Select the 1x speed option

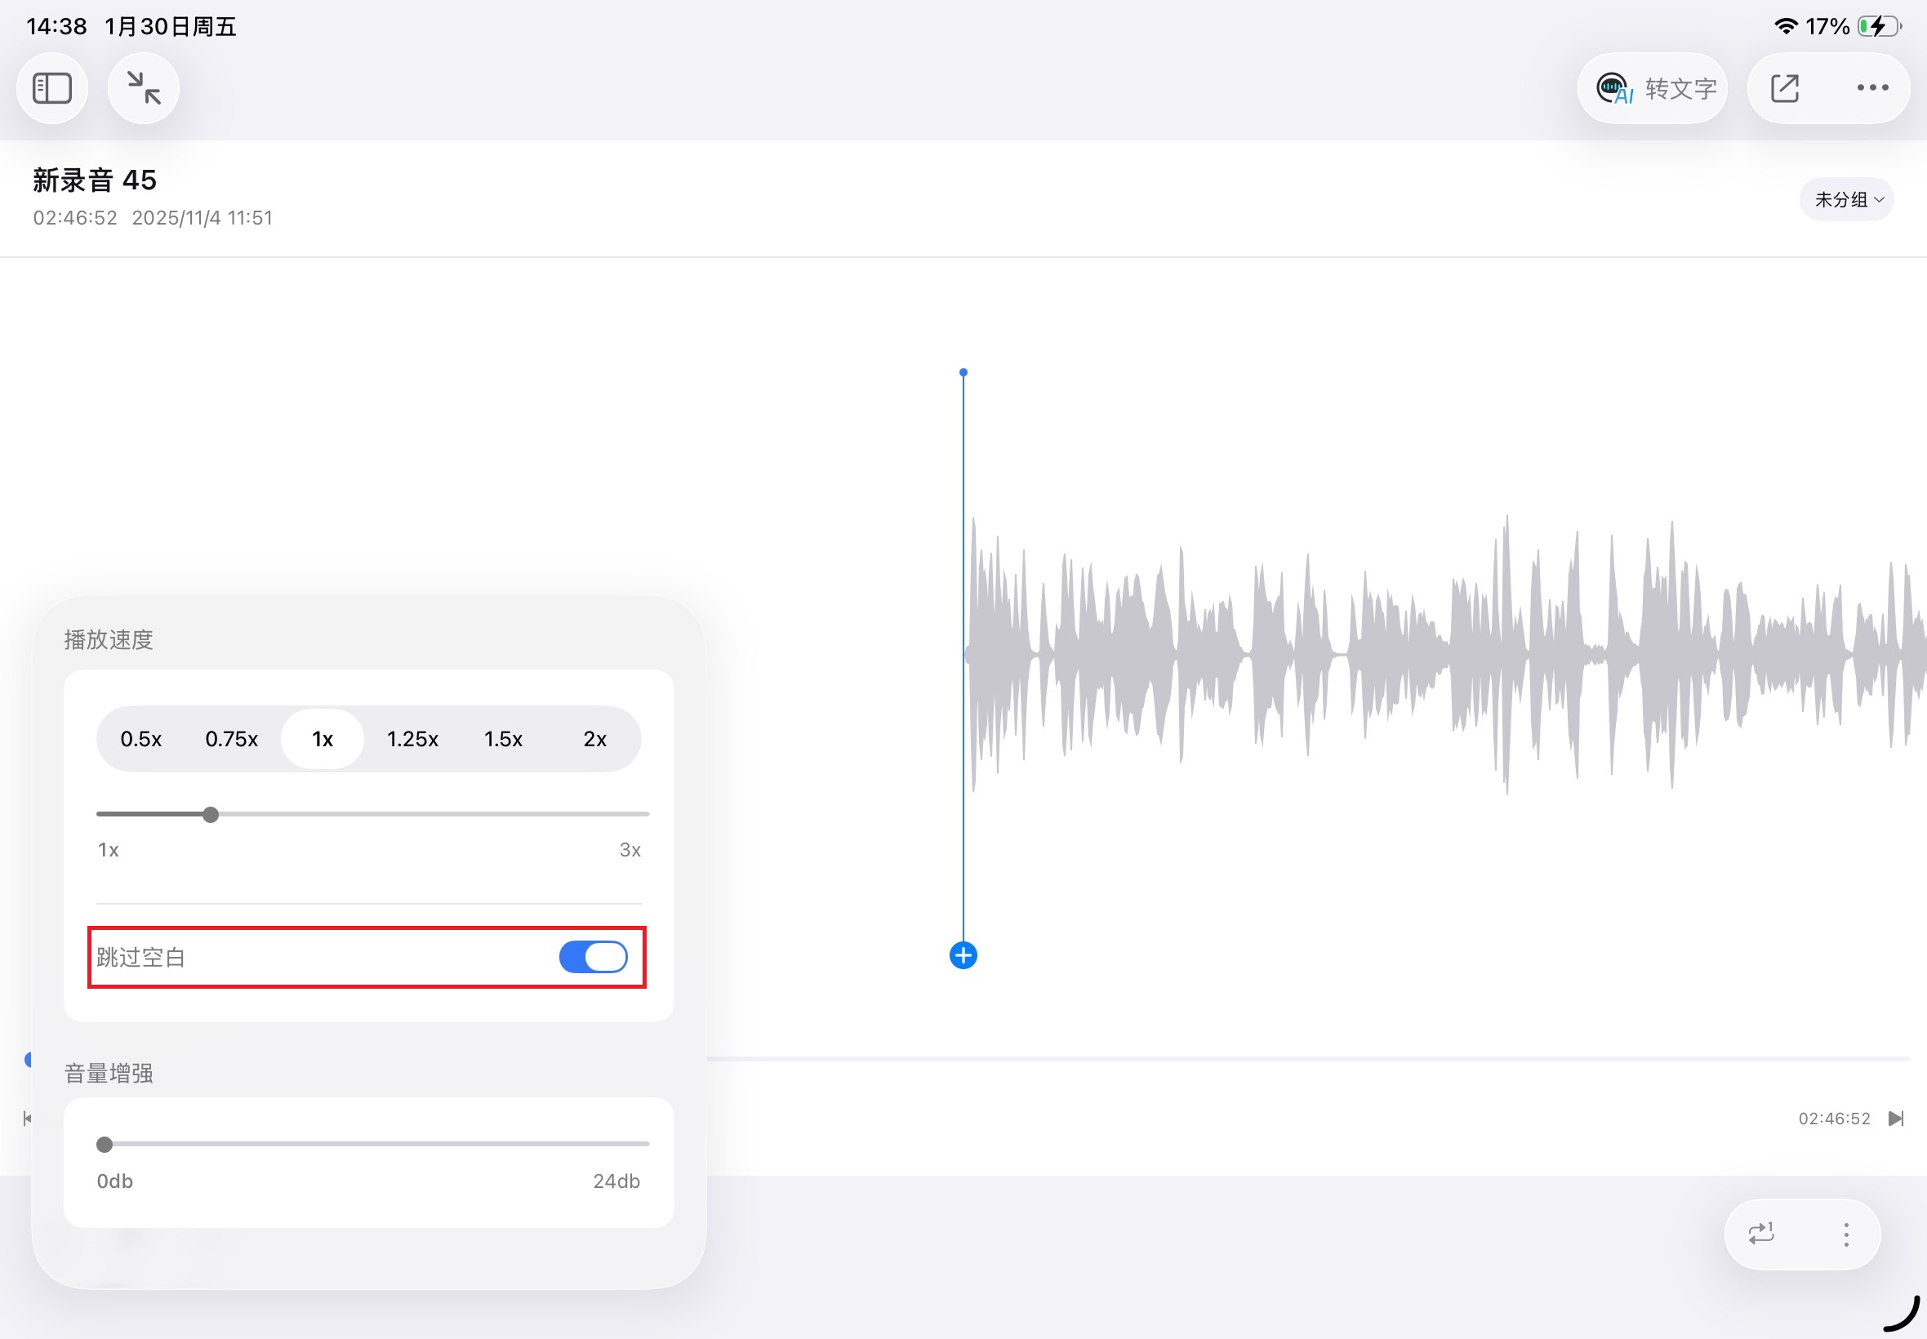323,739
